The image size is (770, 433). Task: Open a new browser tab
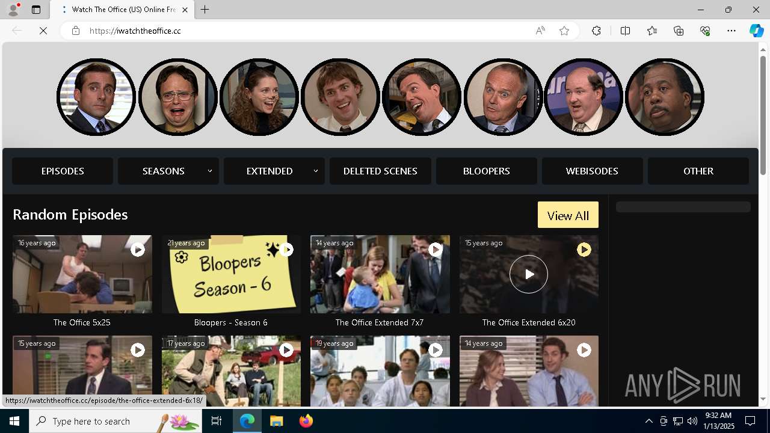pyautogui.click(x=205, y=10)
